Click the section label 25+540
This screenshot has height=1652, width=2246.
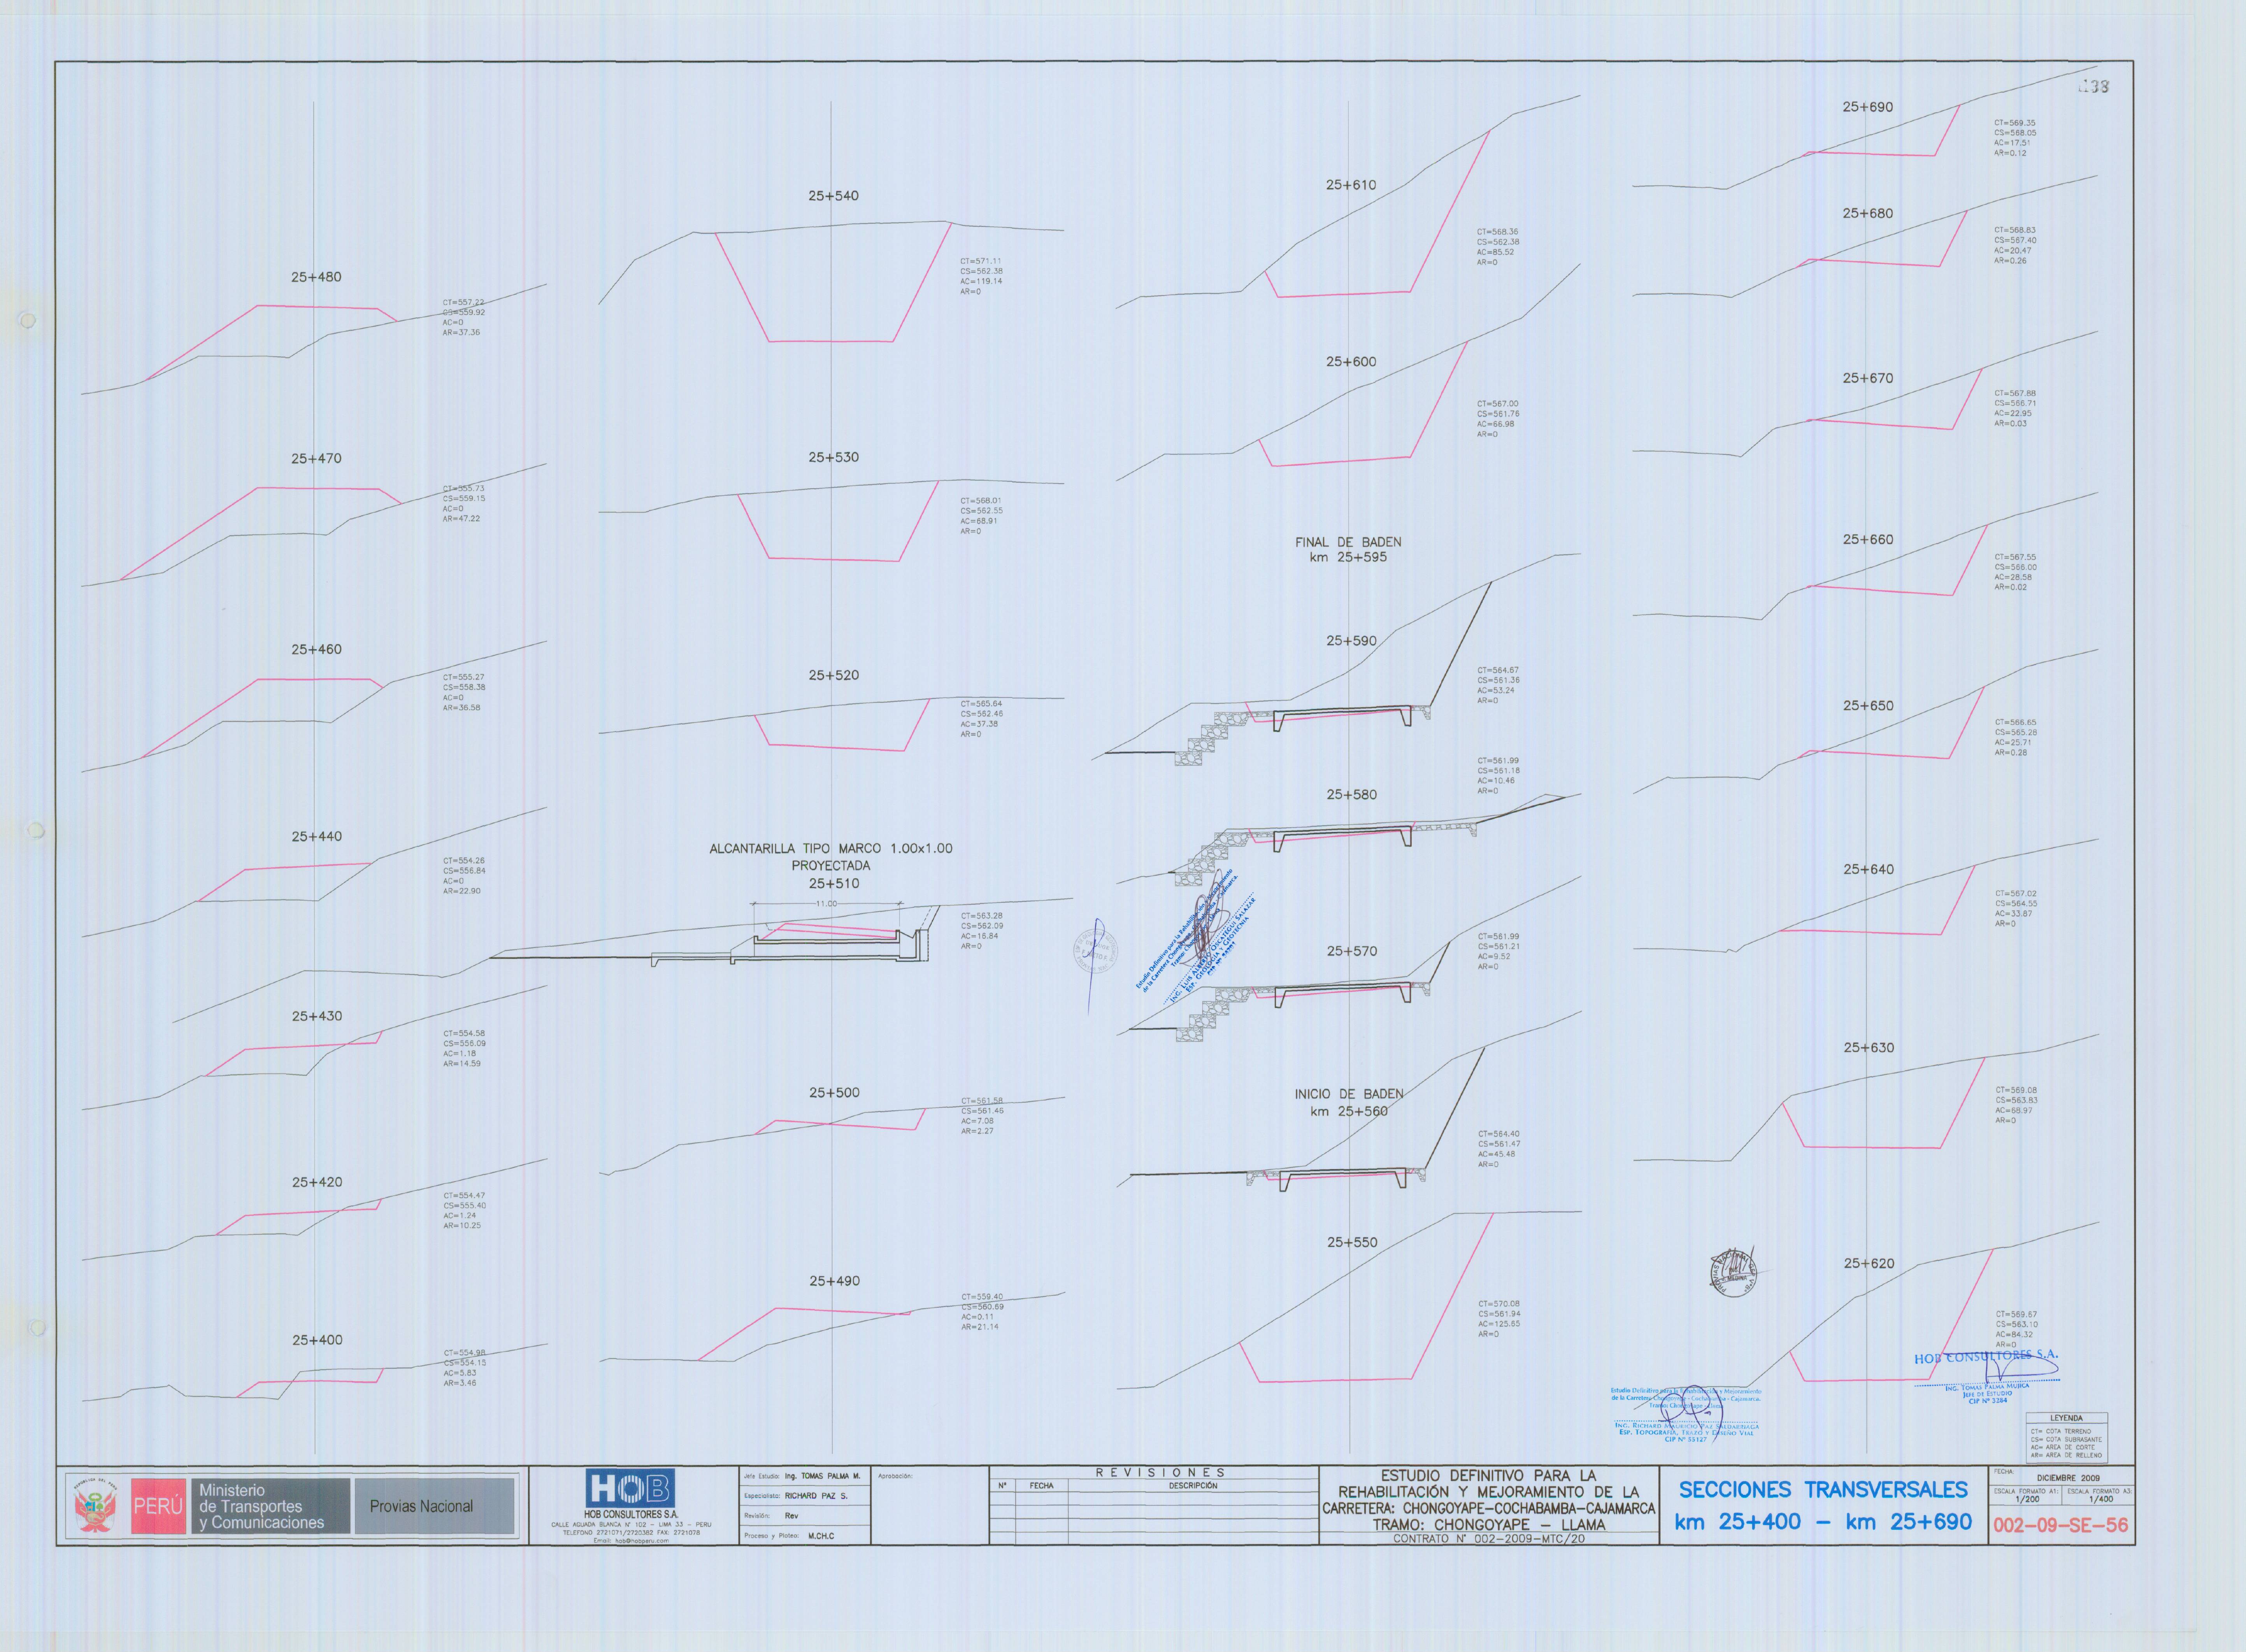833,196
